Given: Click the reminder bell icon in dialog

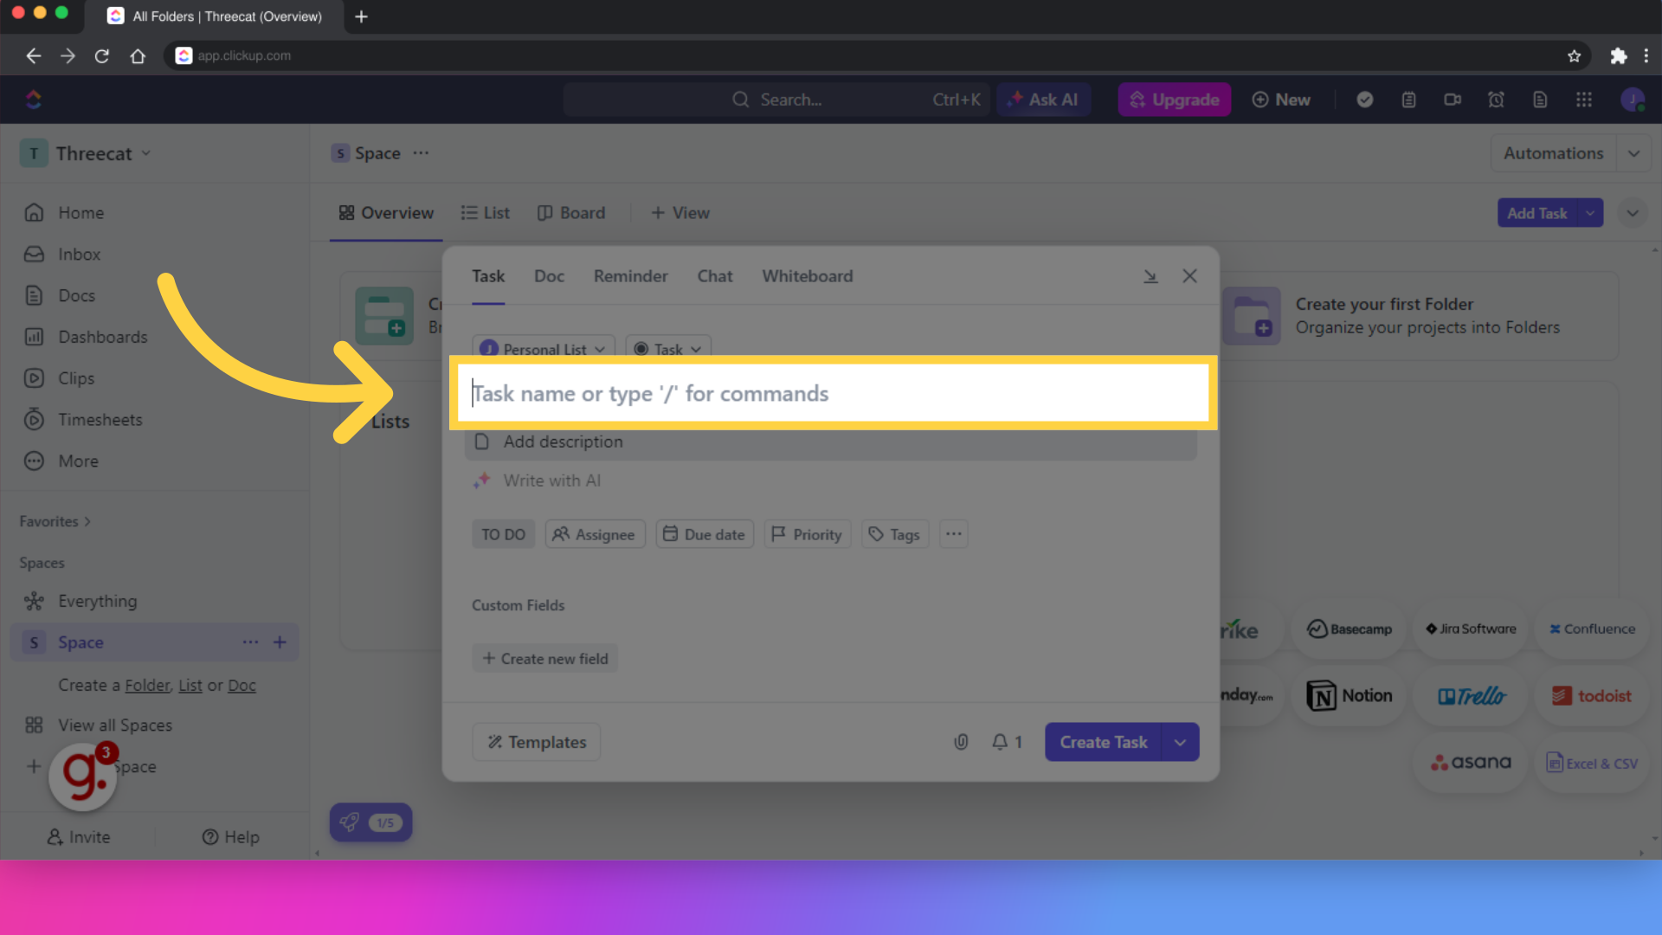Looking at the screenshot, I should pyautogui.click(x=1000, y=741).
